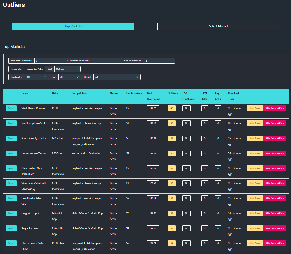Click the 37 outliers badge for Kairat Almaty
291x254 pixels.
click(172, 138)
